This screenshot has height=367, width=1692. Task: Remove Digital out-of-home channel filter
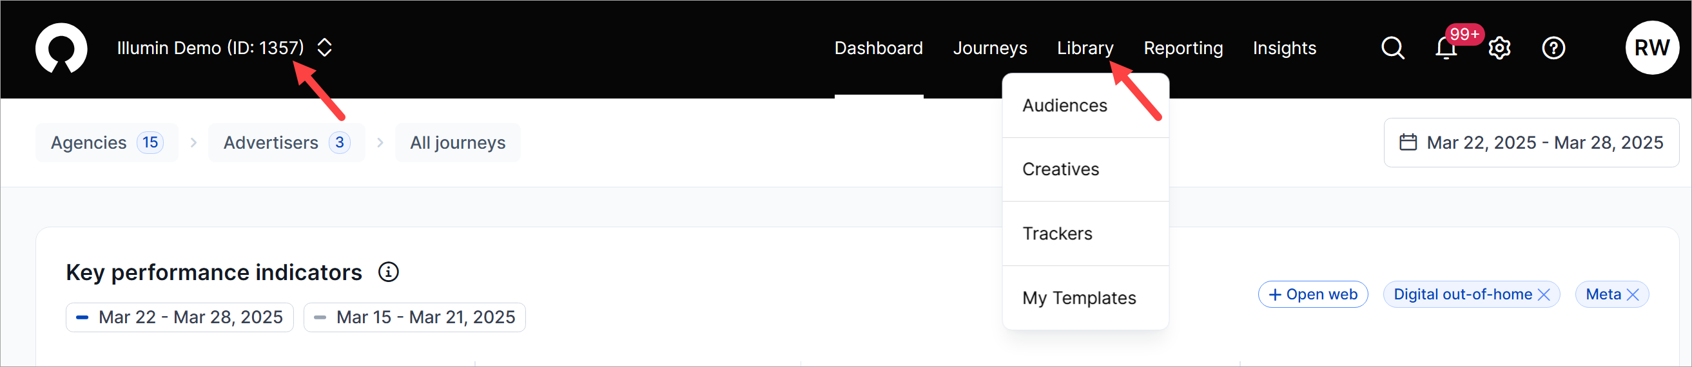click(x=1544, y=295)
